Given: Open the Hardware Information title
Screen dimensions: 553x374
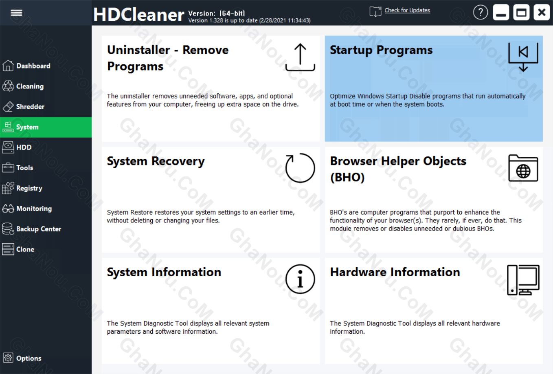Looking at the screenshot, I should click(x=395, y=272).
